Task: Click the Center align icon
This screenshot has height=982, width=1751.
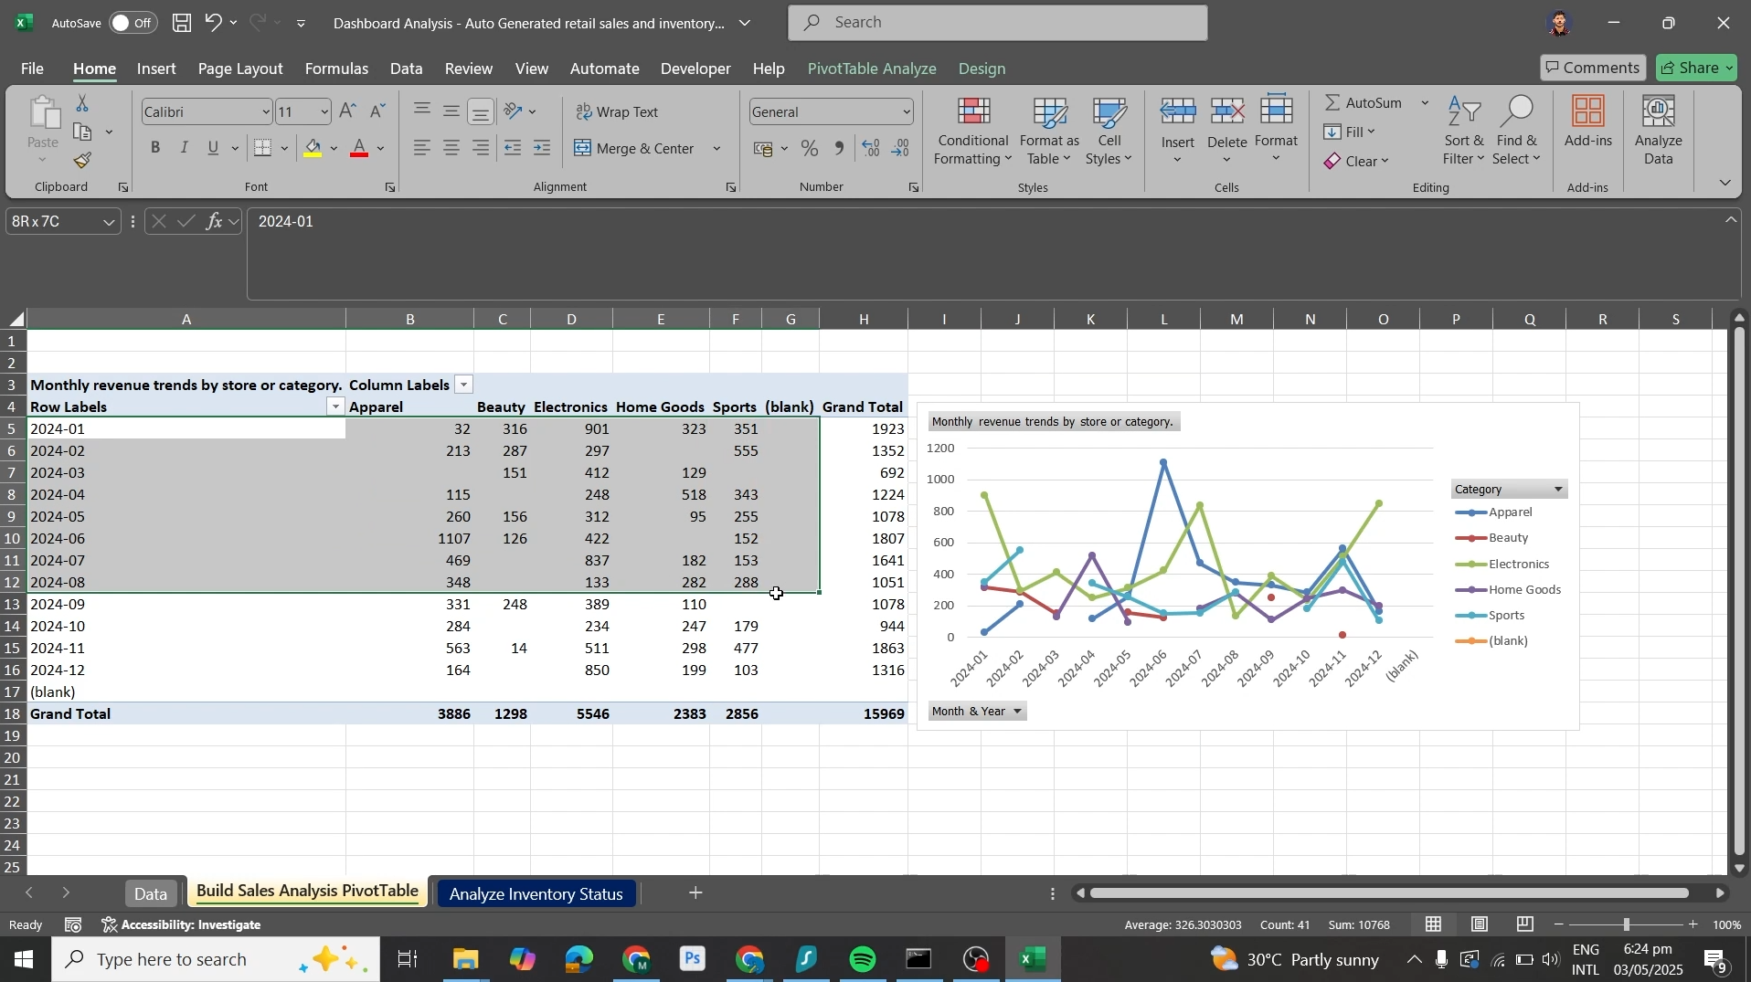Action: click(x=451, y=148)
